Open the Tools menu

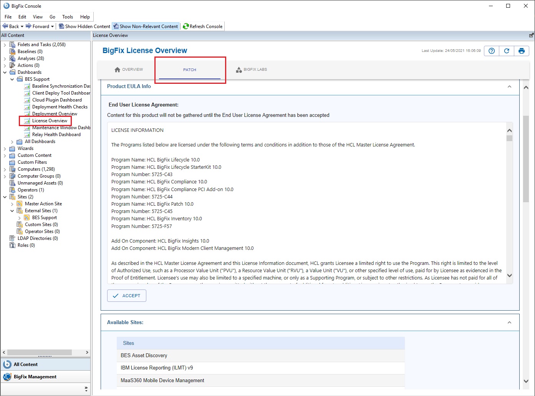[68, 17]
